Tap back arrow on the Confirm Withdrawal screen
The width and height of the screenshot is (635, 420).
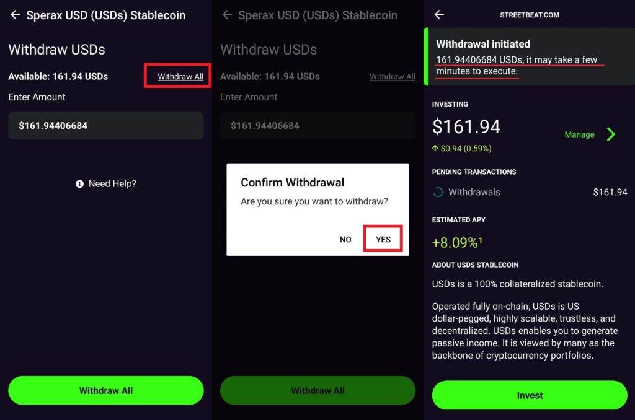[x=227, y=15]
